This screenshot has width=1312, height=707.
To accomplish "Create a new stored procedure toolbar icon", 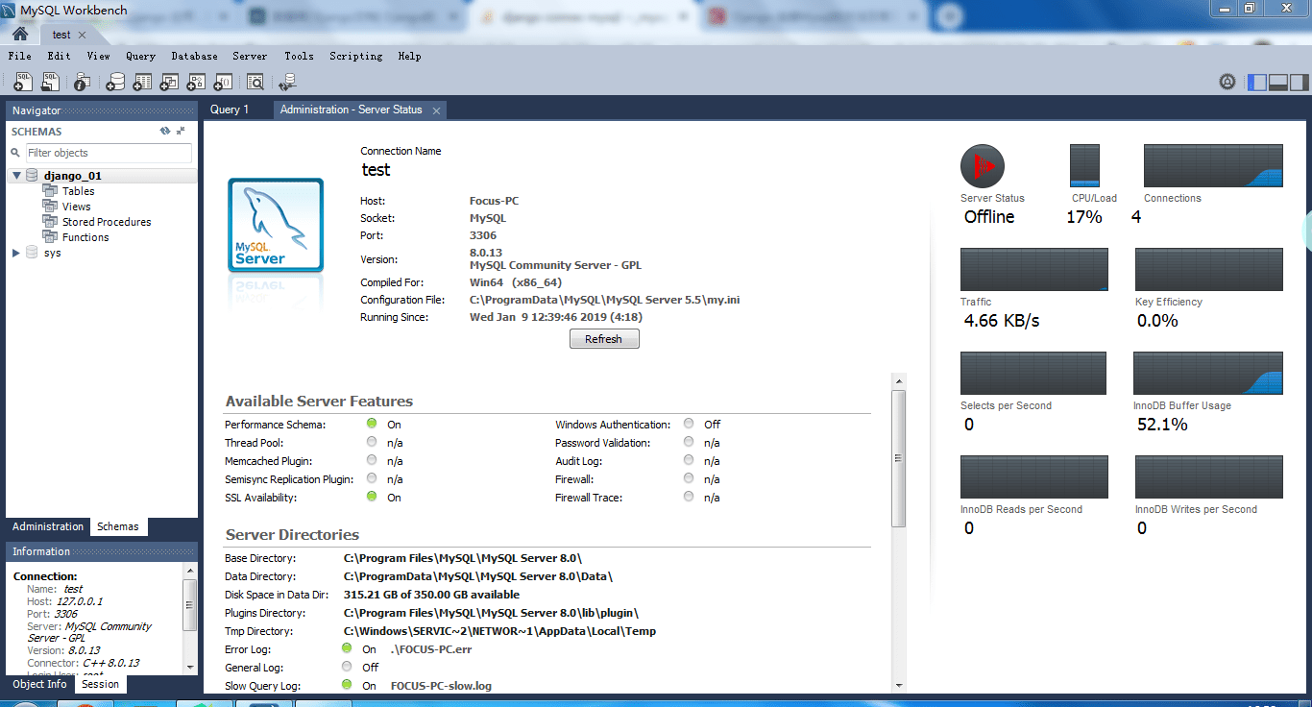I will 196,83.
